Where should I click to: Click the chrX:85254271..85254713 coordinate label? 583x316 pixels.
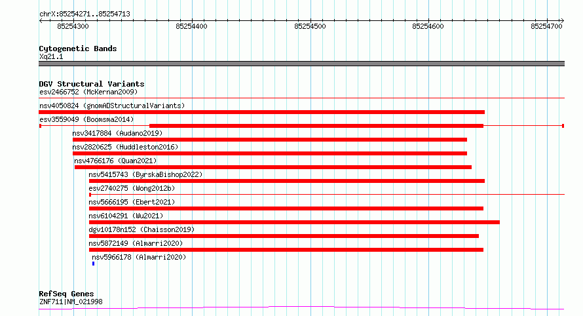[85, 14]
